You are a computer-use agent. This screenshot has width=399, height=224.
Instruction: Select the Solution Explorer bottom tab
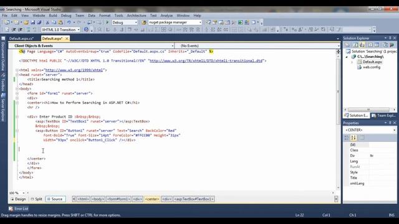coord(357,116)
